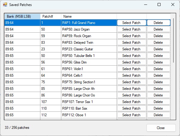
Task: Minimize the Saved Patches window
Action: point(146,4)
